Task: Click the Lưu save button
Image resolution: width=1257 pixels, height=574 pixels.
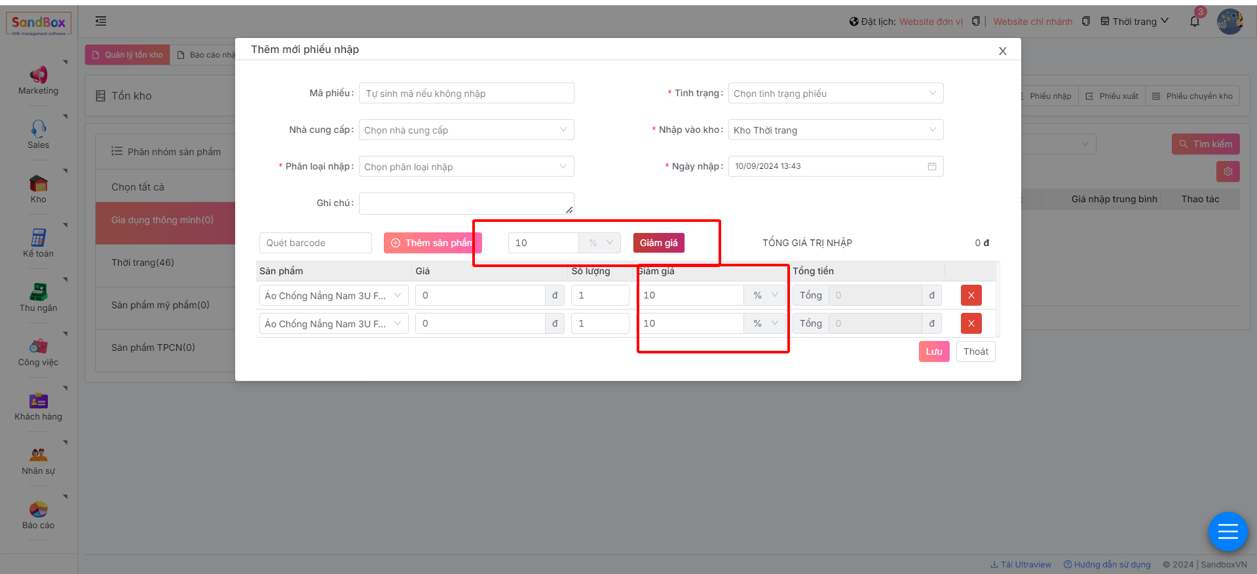Action: 933,351
